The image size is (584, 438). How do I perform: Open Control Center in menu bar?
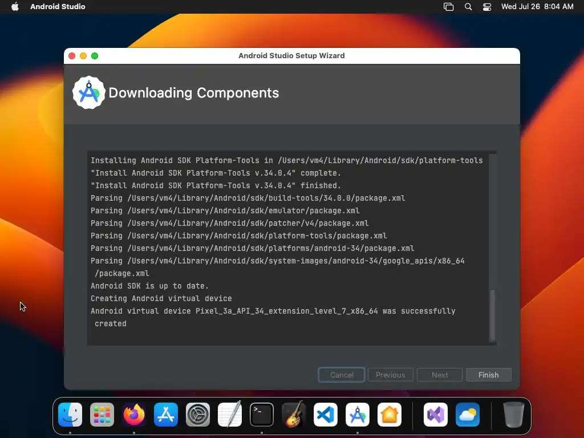tap(487, 7)
